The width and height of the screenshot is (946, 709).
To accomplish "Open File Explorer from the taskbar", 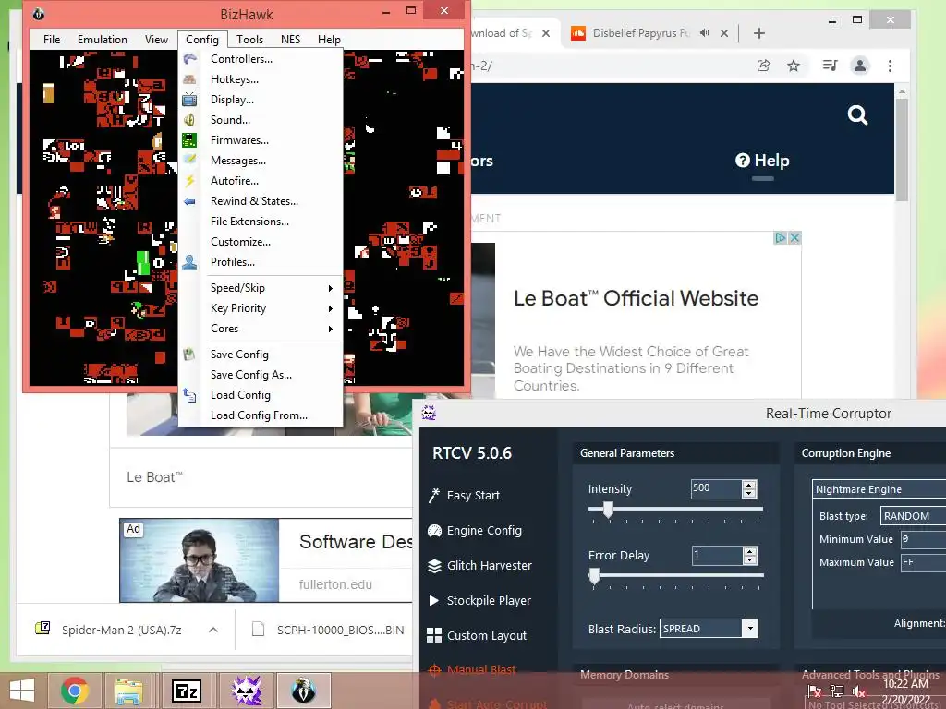I will pyautogui.click(x=128, y=691).
